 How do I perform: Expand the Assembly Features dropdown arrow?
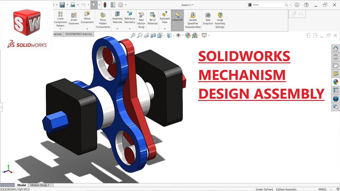(117, 29)
